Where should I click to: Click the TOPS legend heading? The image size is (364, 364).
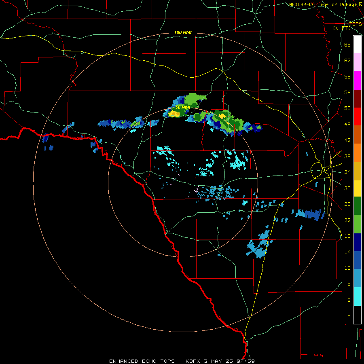click(x=356, y=24)
